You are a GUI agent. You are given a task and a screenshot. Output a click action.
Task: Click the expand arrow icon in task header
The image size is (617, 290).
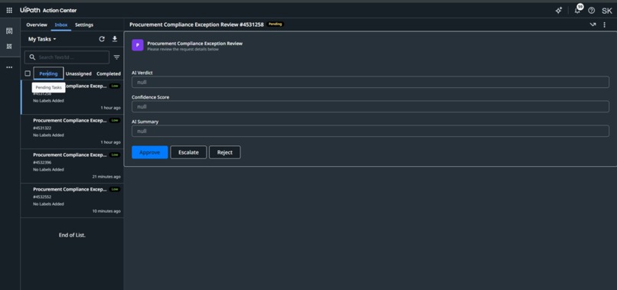pos(593,24)
